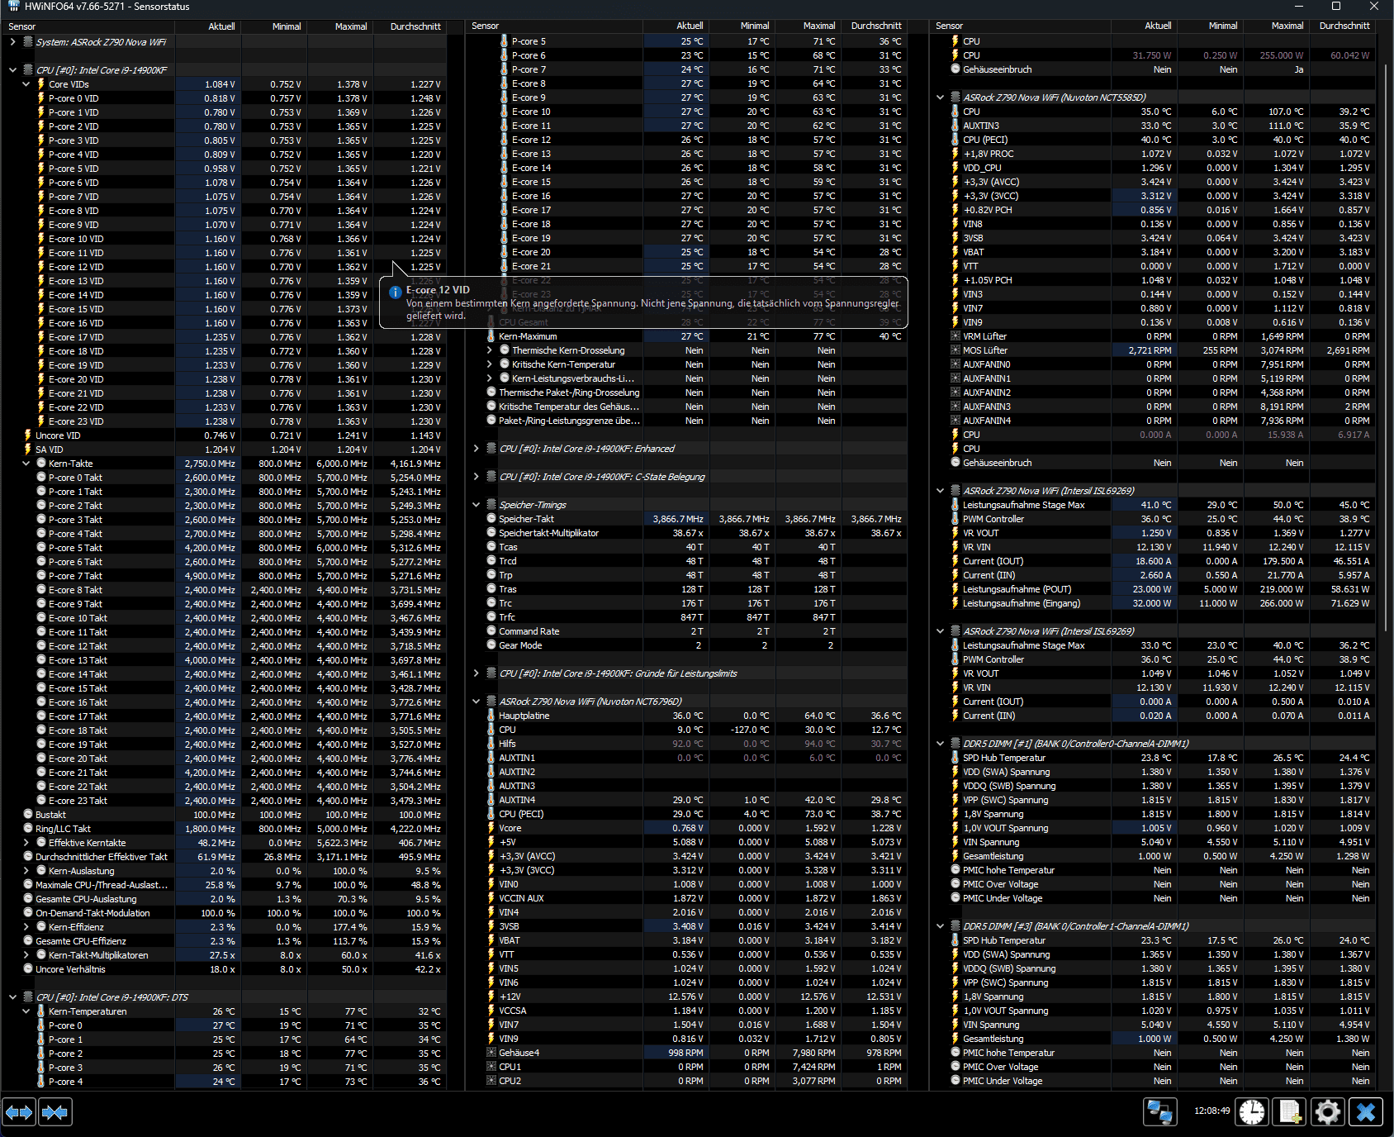Select the Tras timing row
This screenshot has width=1394, height=1137.
[x=687, y=589]
